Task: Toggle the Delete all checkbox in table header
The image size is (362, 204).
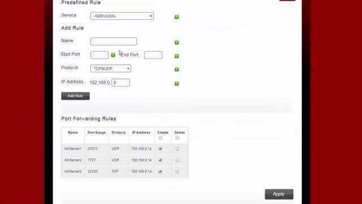Action: 177,138
